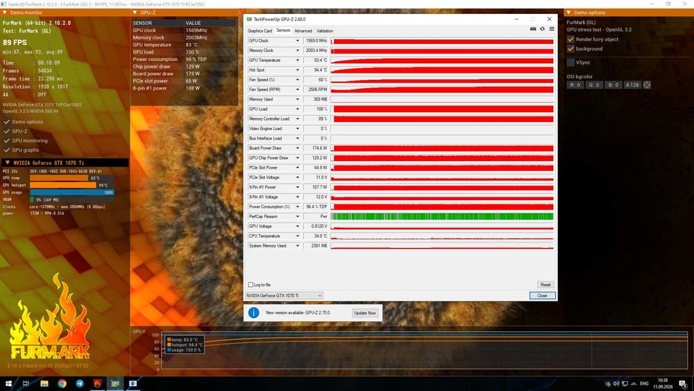Click the GPU-Z refresh icon
694x391 pixels.
click(542, 28)
